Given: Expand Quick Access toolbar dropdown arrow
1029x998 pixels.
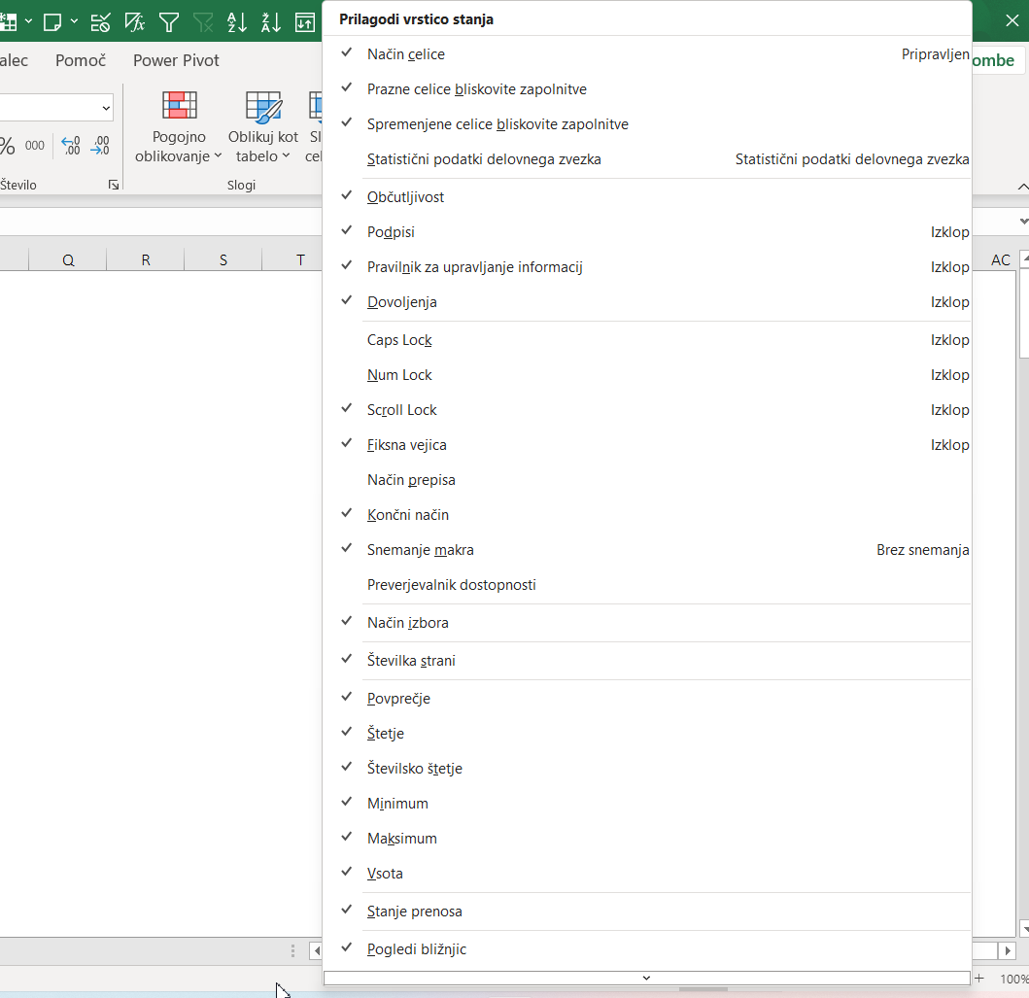Looking at the screenshot, I should [28, 21].
